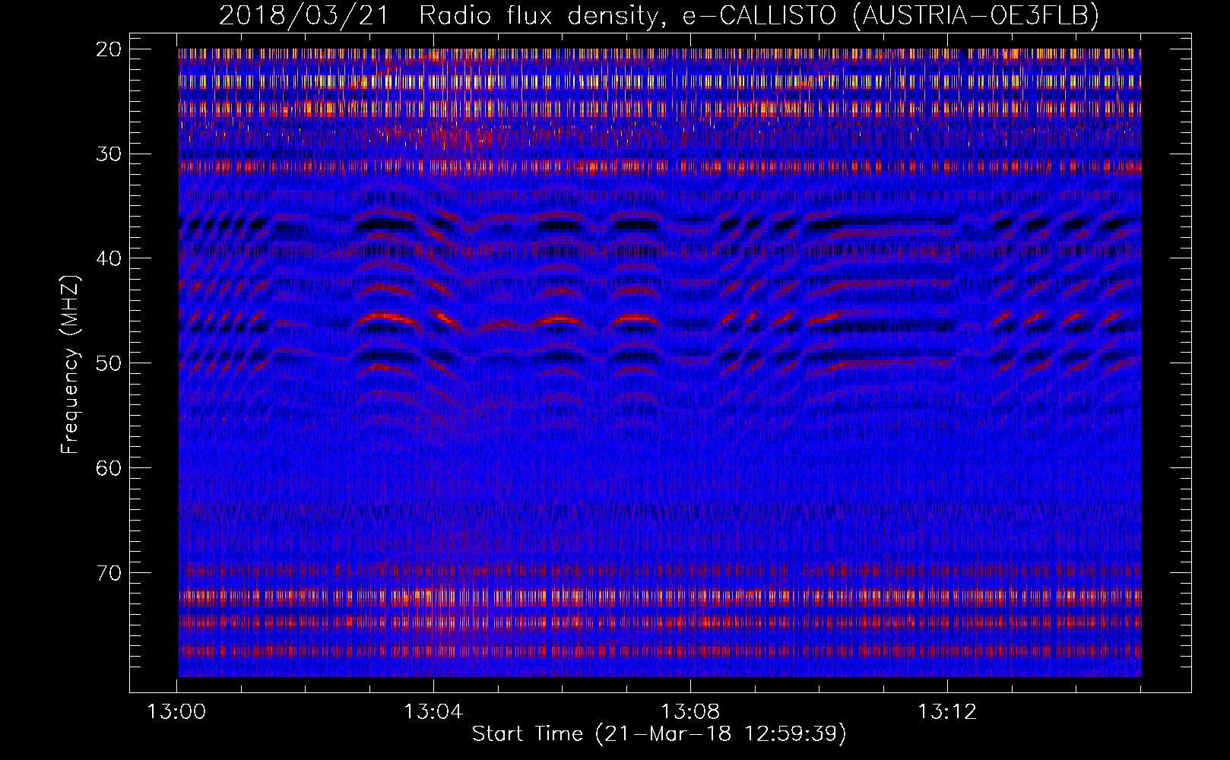Click the 40 frequency tick label
The width and height of the screenshot is (1230, 760).
tap(109, 258)
